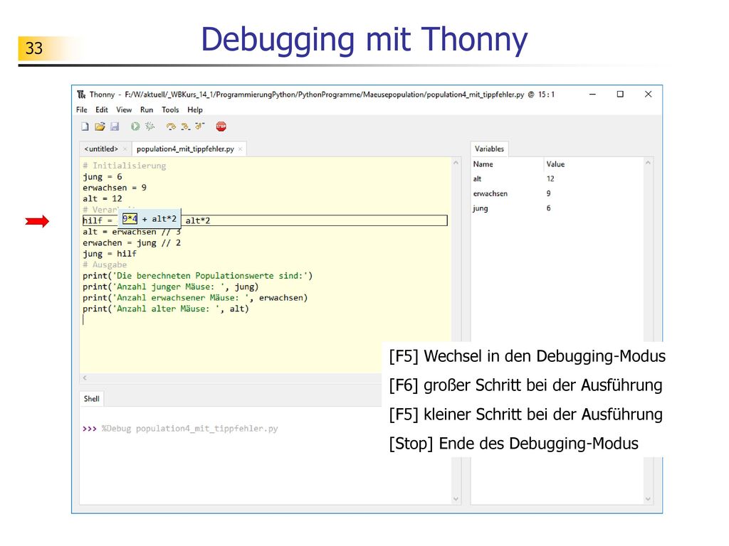Click the '# Ausgabe' comment line
The width and height of the screenshot is (729, 546).
[105, 264]
